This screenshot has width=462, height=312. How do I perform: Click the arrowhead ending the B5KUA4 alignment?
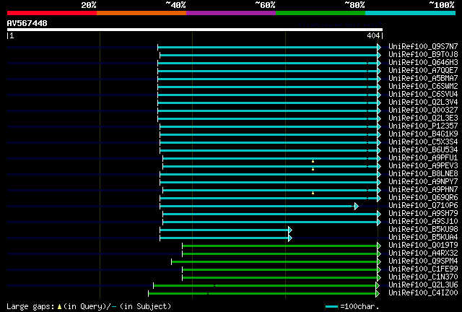[x=290, y=238]
